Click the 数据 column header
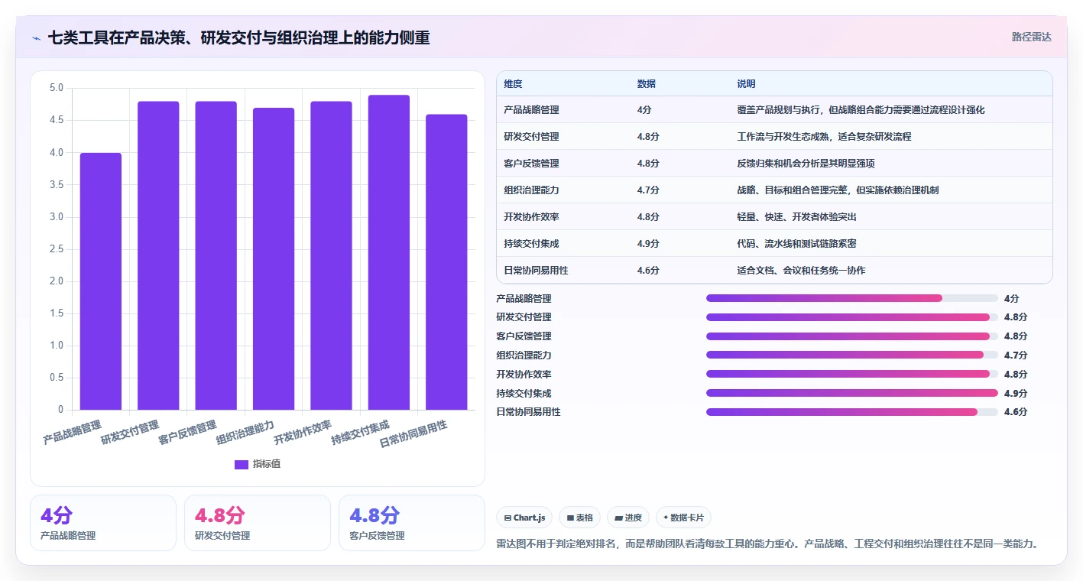This screenshot has height=581, width=1083. 646,84
